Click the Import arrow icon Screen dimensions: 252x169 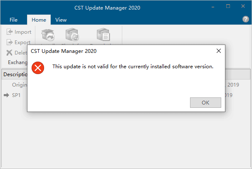click(x=10, y=32)
